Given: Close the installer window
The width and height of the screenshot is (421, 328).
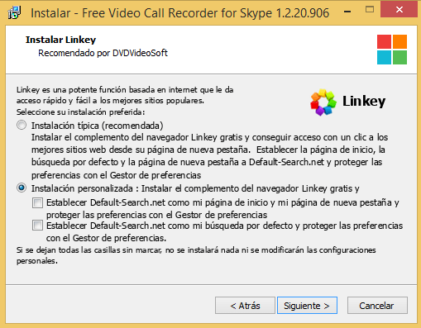Looking at the screenshot, I should pos(399,10).
